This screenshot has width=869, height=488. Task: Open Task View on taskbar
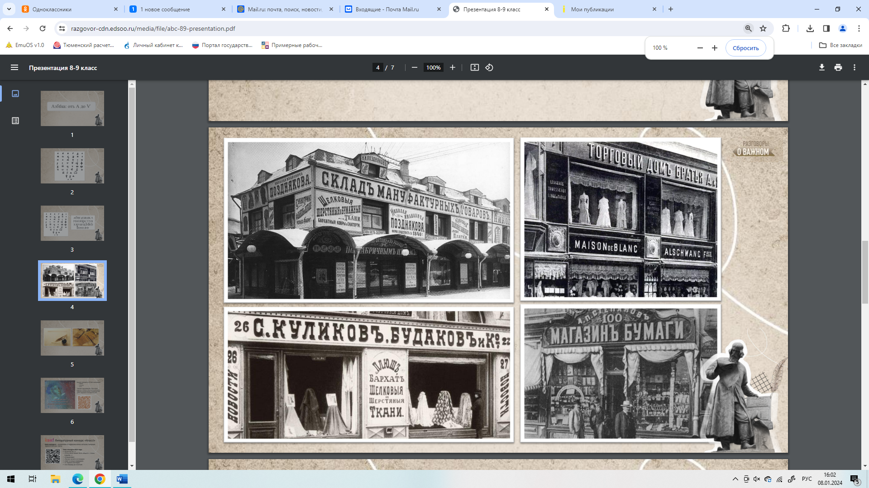[33, 479]
